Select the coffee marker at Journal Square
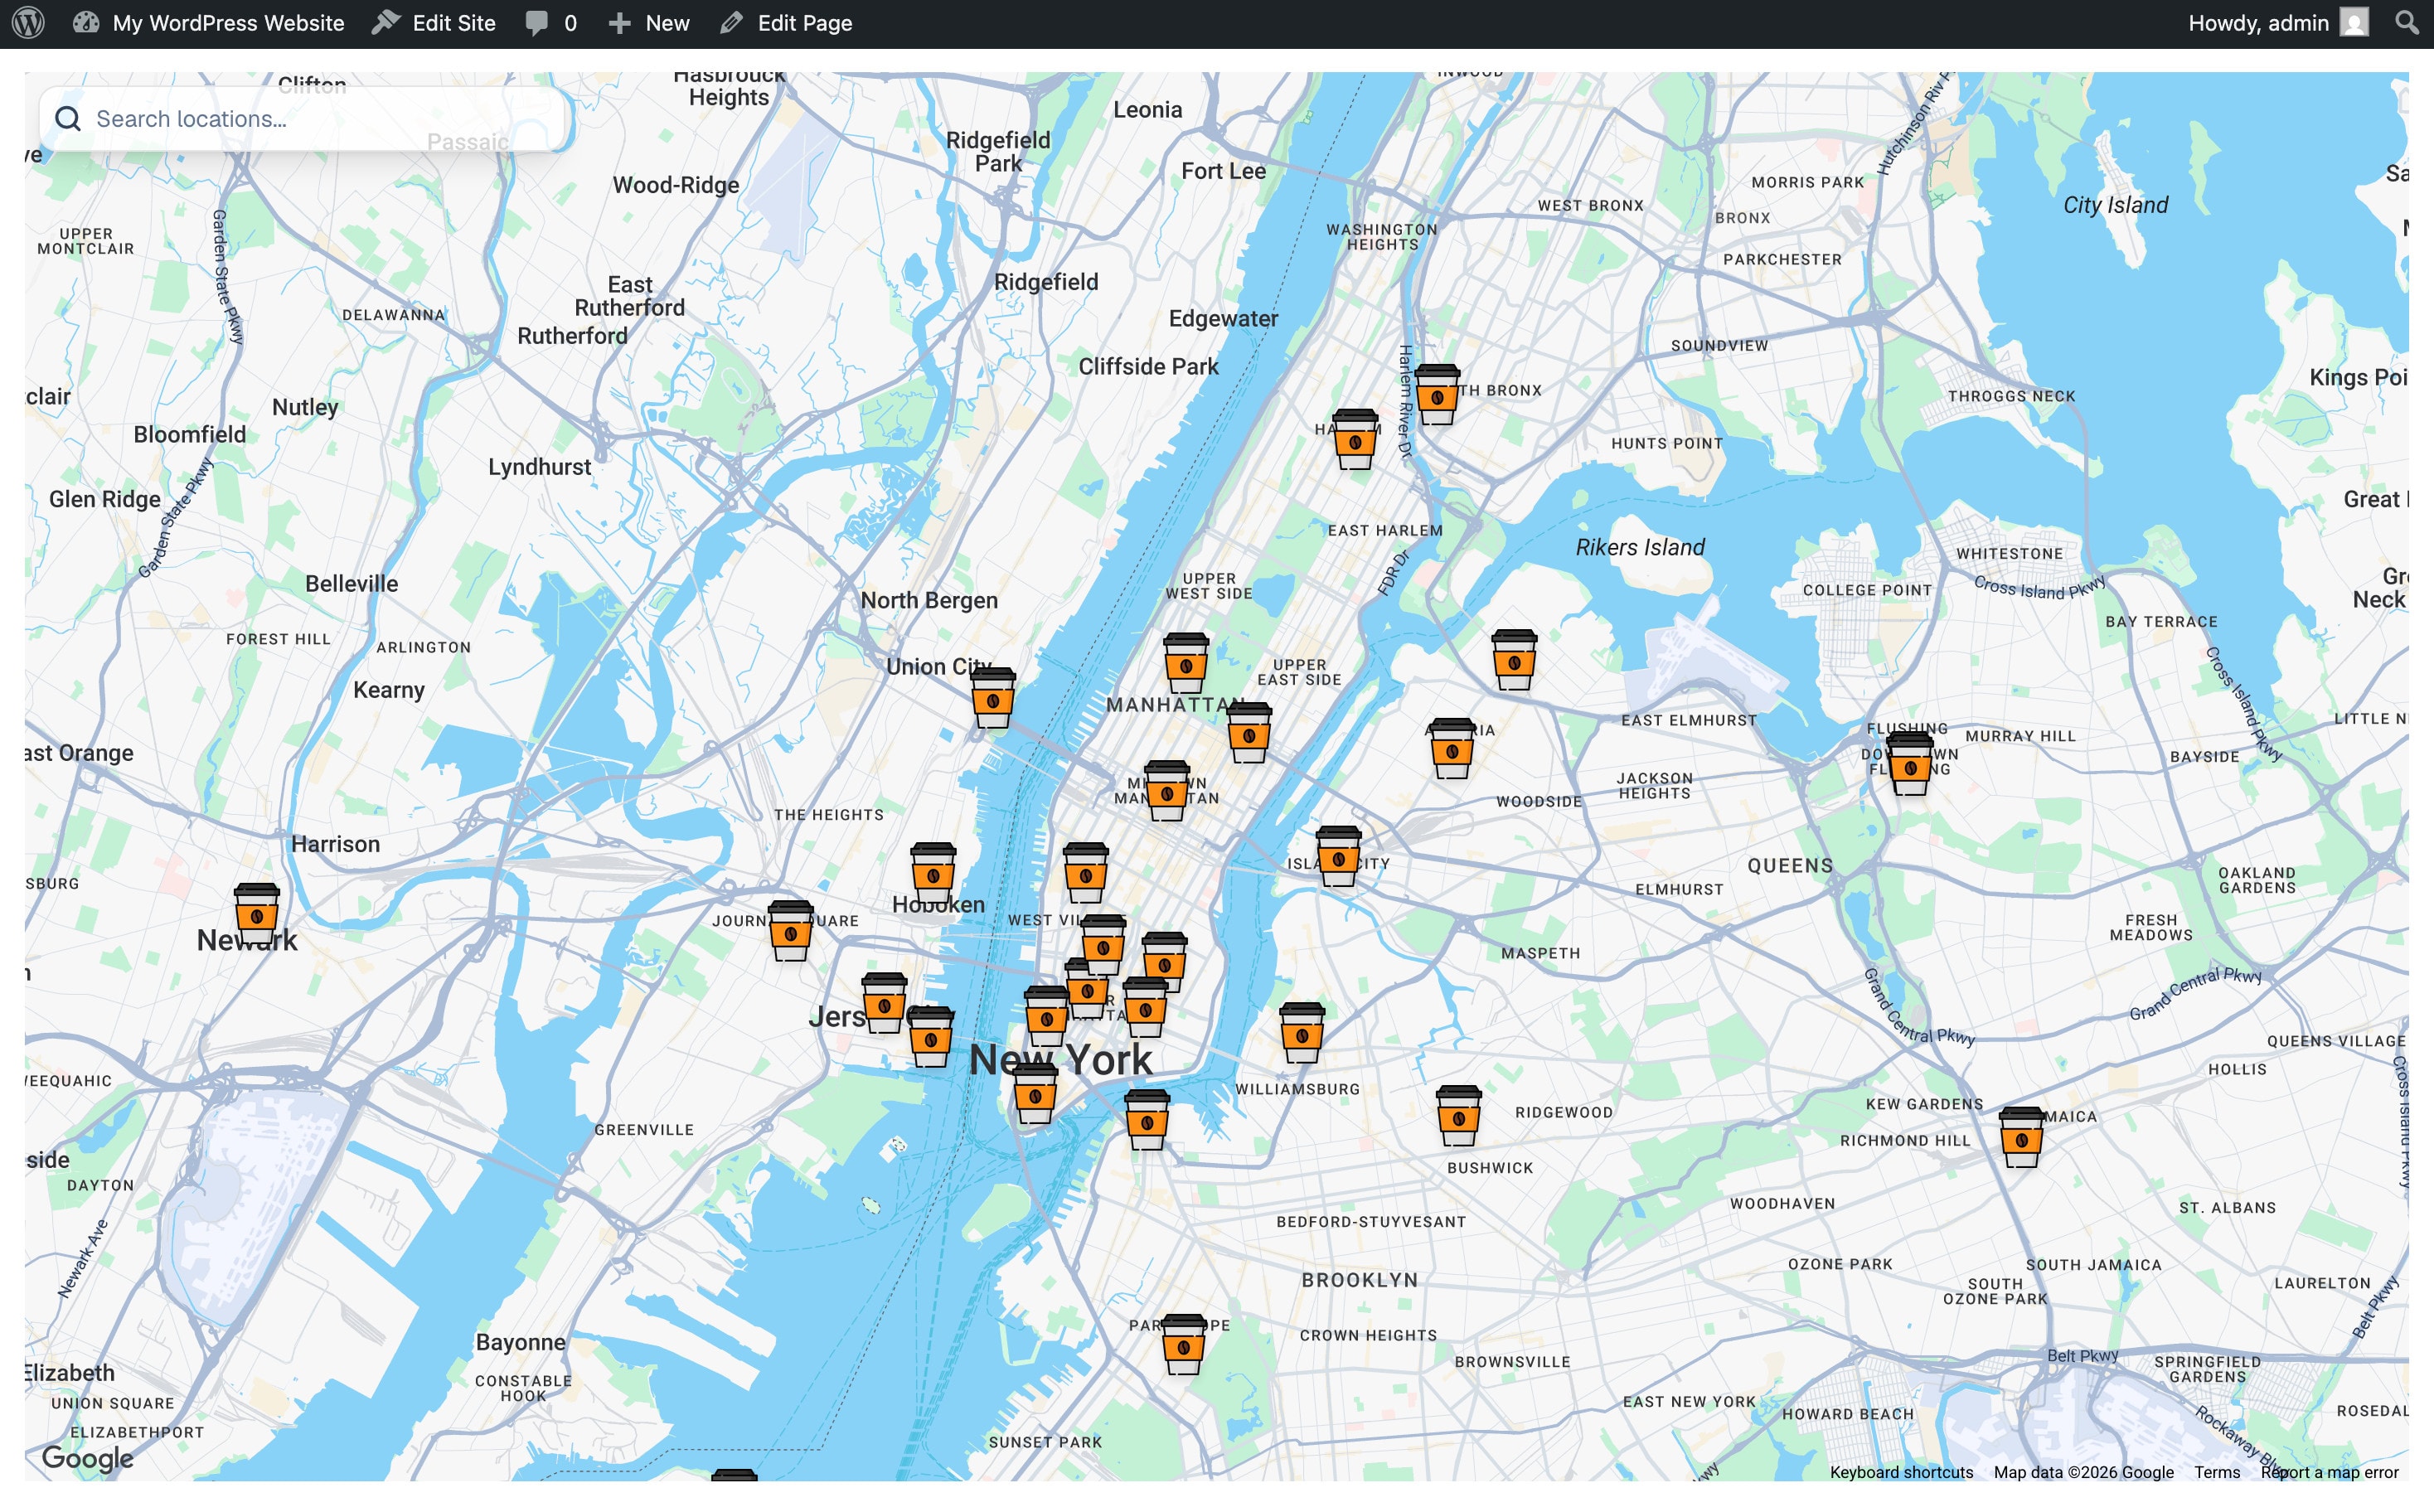 tap(790, 931)
